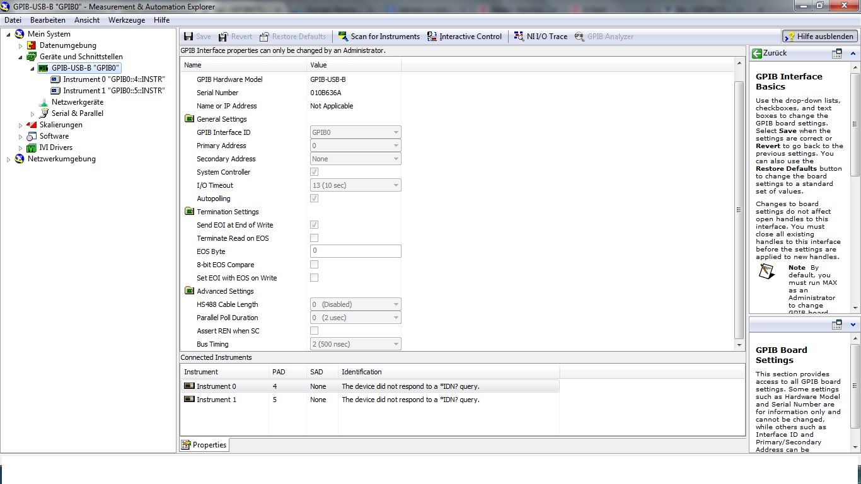Image resolution: width=861 pixels, height=484 pixels.
Task: Click the SAD column header
Action: (322, 372)
